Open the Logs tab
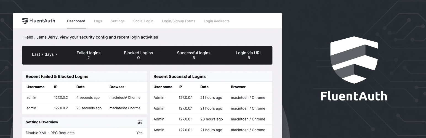 pos(98,21)
